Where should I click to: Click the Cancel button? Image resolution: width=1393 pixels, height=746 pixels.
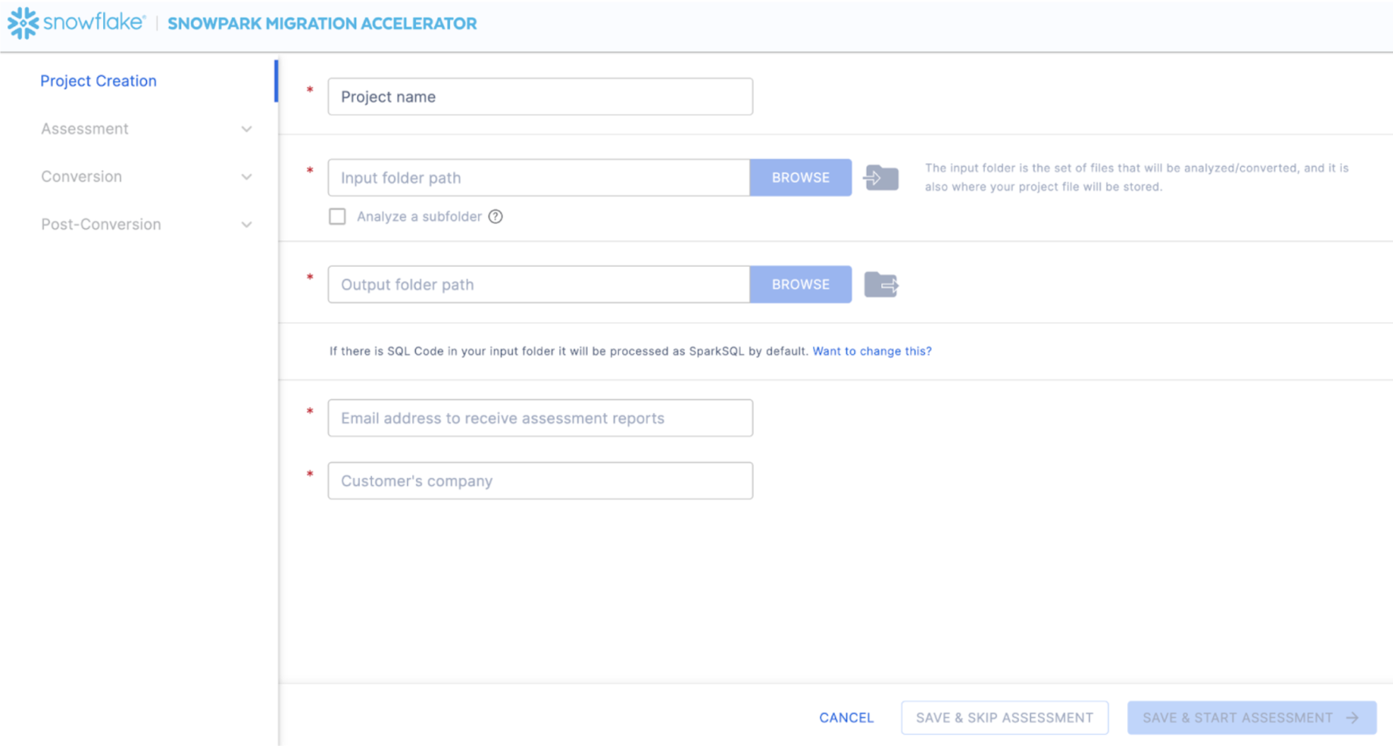(846, 718)
